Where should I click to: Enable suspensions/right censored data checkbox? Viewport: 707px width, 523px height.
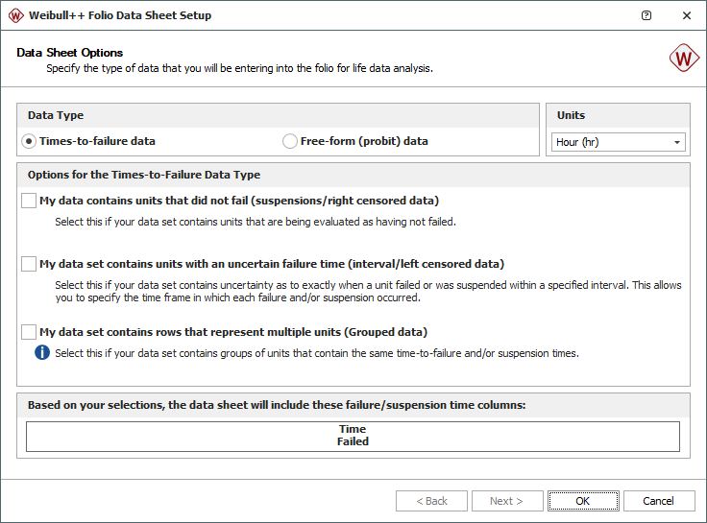[29, 201]
